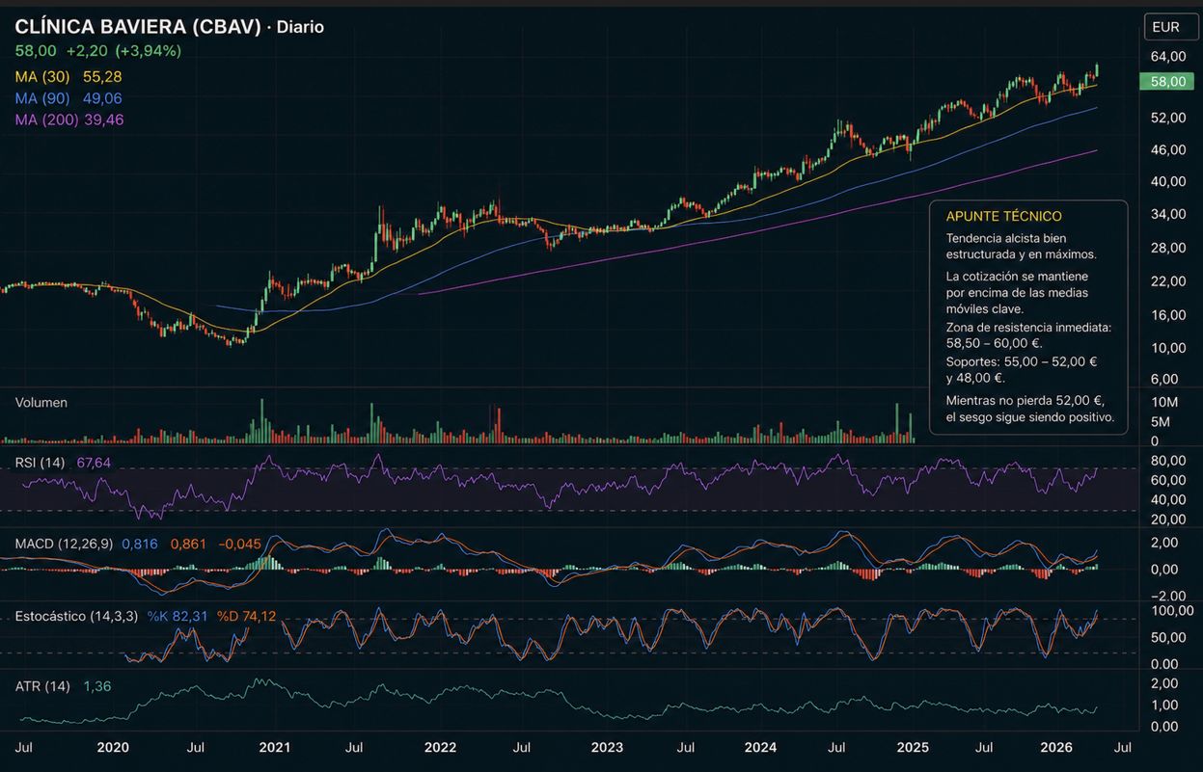Select the MA (200) value 39,46
The image size is (1203, 772).
pos(104,120)
